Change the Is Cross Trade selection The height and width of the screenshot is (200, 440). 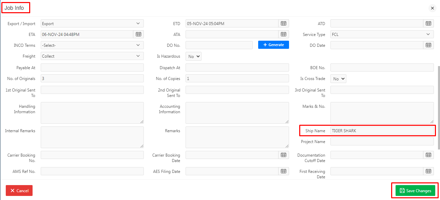tap(338, 79)
